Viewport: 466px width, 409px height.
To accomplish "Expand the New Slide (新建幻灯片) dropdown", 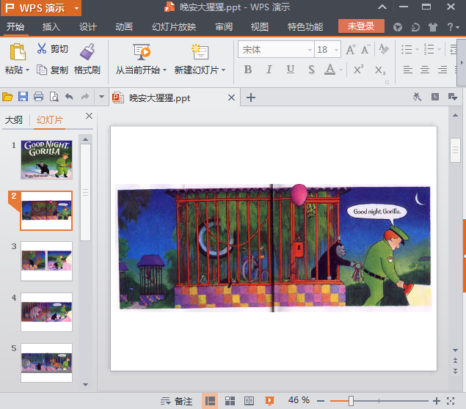I will [223, 70].
